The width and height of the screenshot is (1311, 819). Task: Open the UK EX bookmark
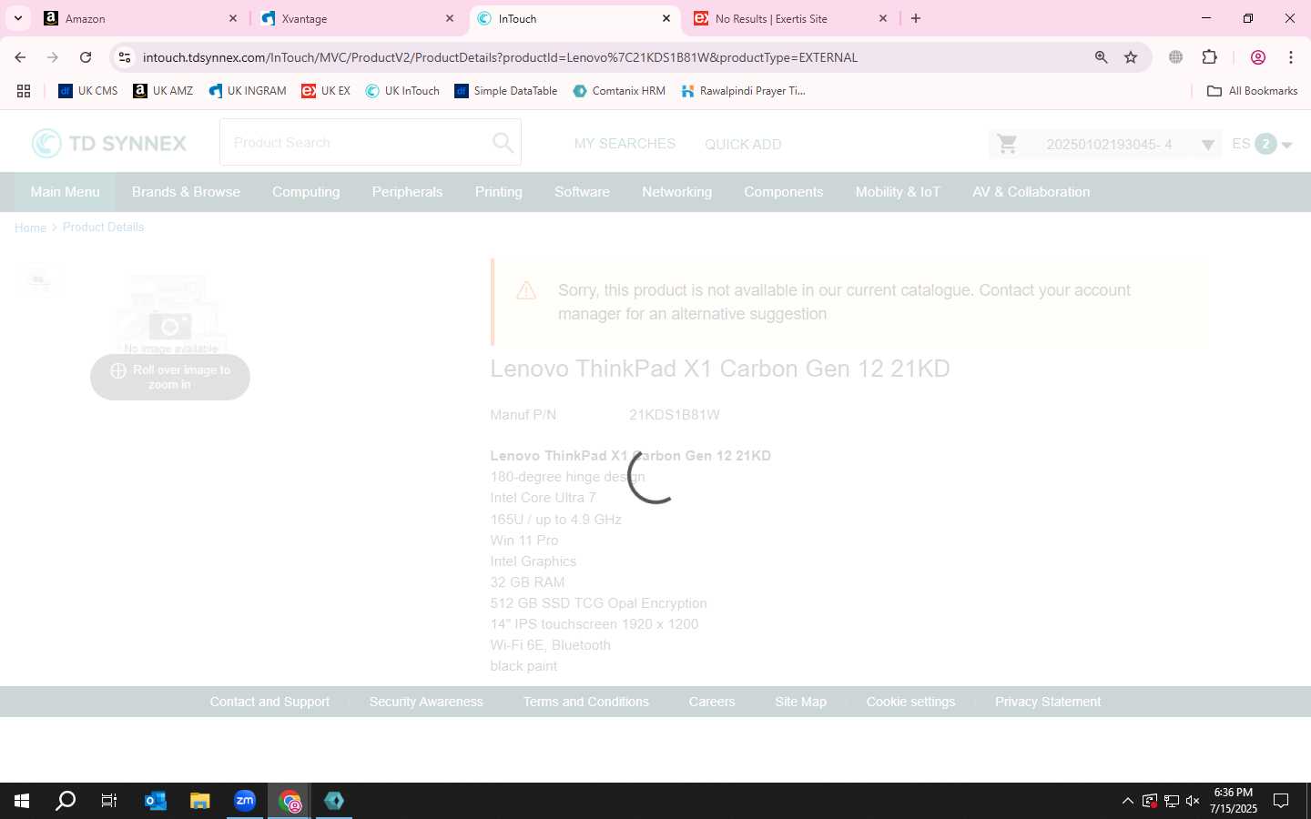coord(326,91)
